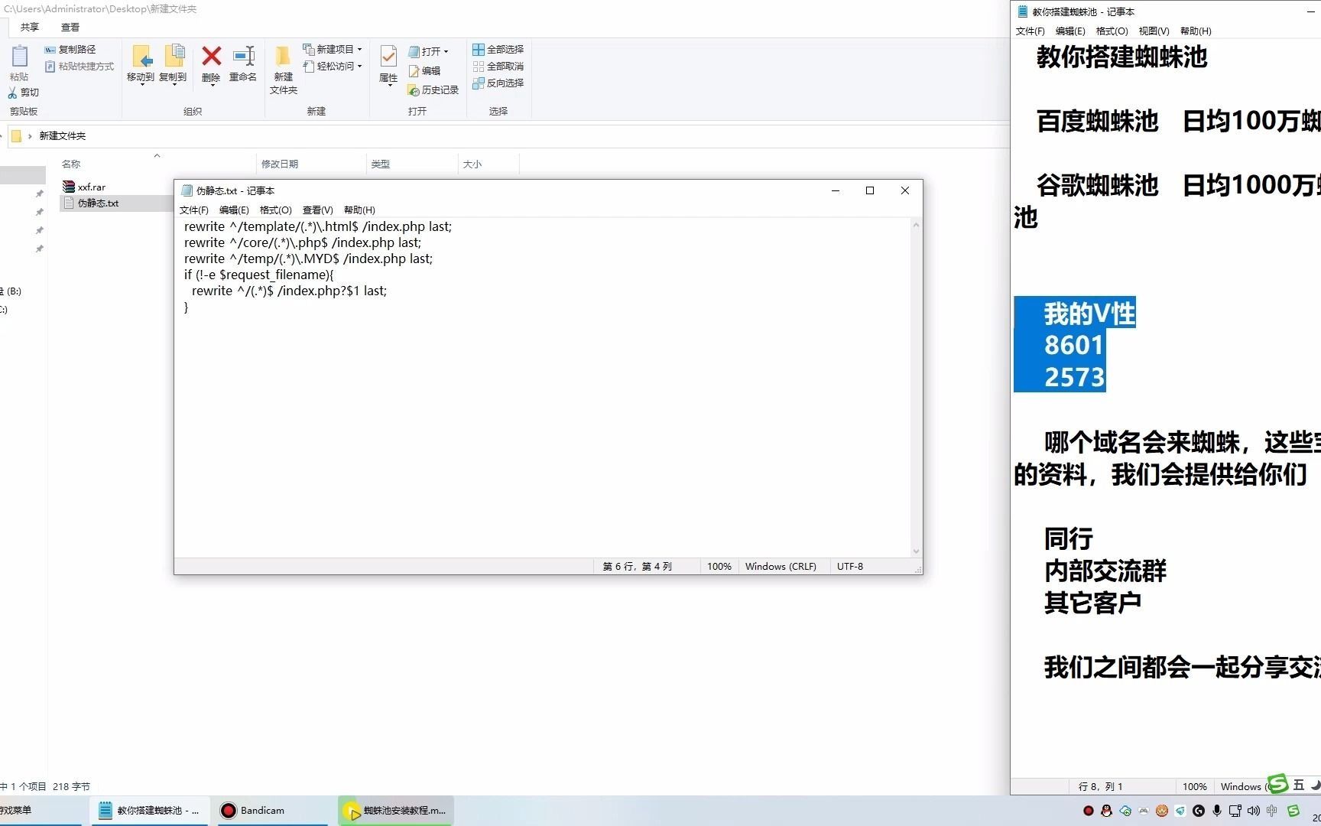Maximize the 伪静态.txt Notepad window
1321x826 pixels.
(x=870, y=190)
